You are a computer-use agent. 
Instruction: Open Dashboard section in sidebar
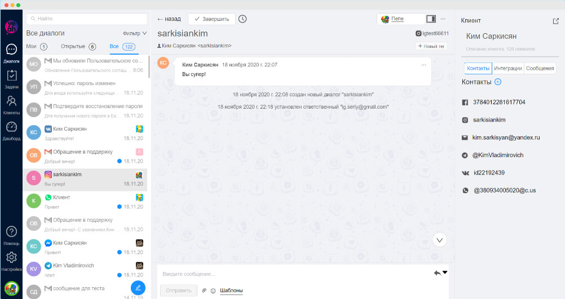coord(11,131)
